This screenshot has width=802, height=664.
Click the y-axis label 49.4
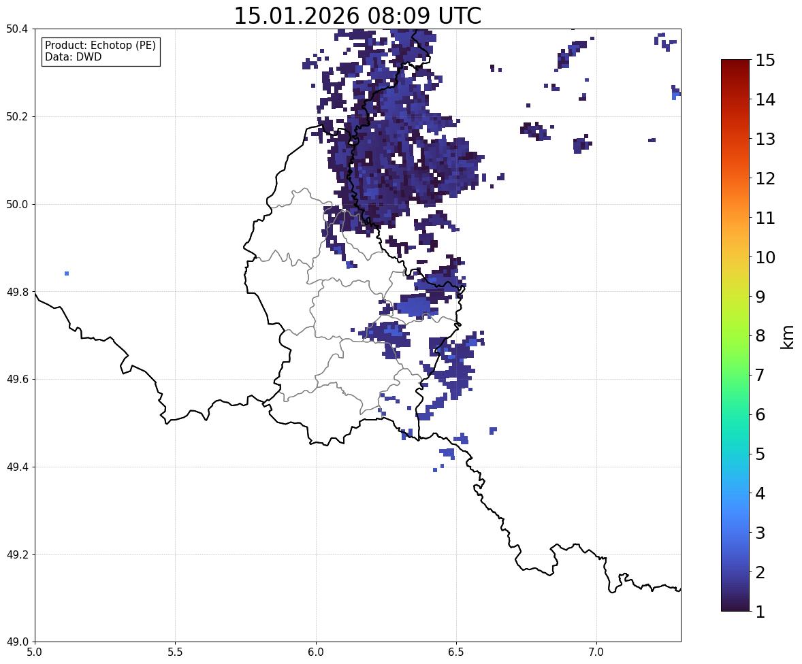coord(17,467)
